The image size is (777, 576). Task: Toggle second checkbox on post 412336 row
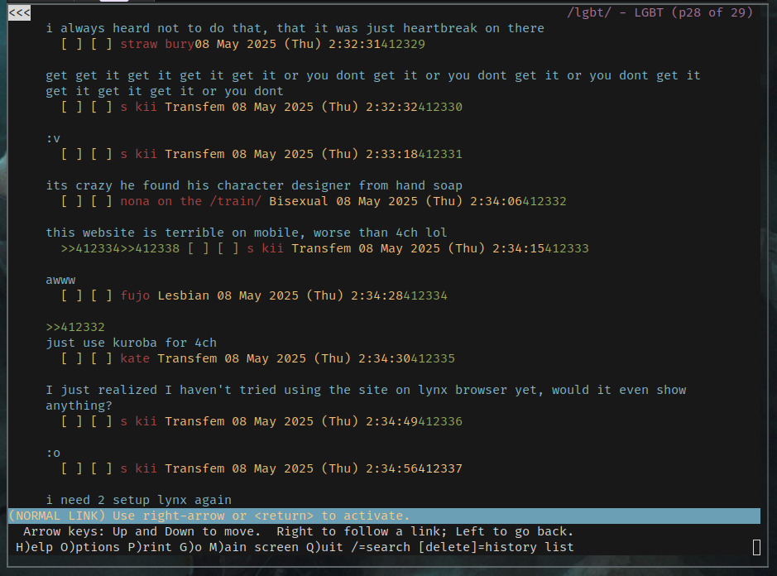102,421
